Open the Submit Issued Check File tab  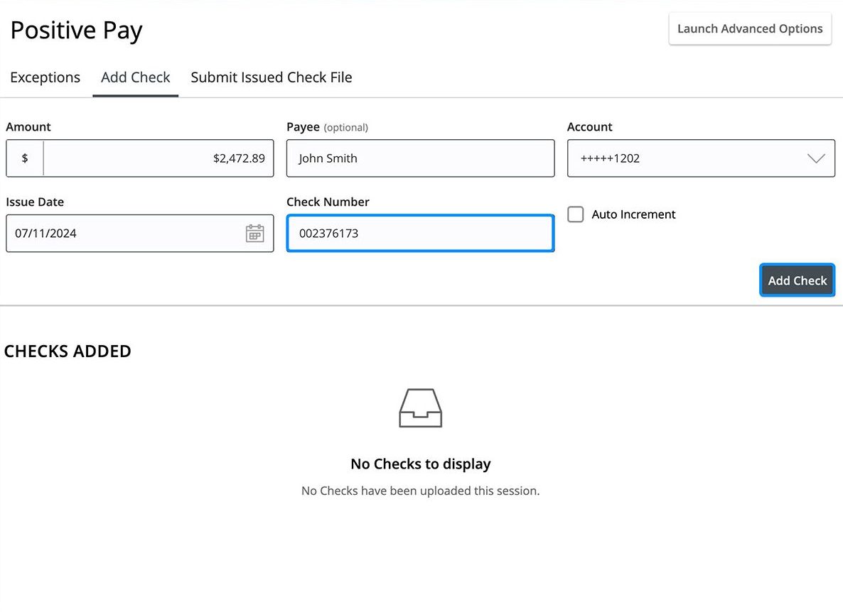pyautogui.click(x=272, y=77)
